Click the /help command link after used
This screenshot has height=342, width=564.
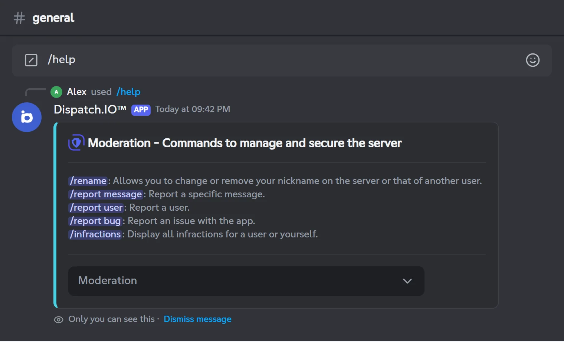point(128,92)
